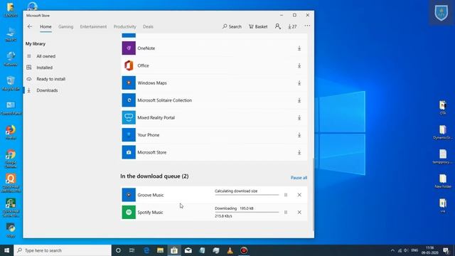The height and width of the screenshot is (256, 455).
Task: Download update for Your Phone
Action: [299, 135]
